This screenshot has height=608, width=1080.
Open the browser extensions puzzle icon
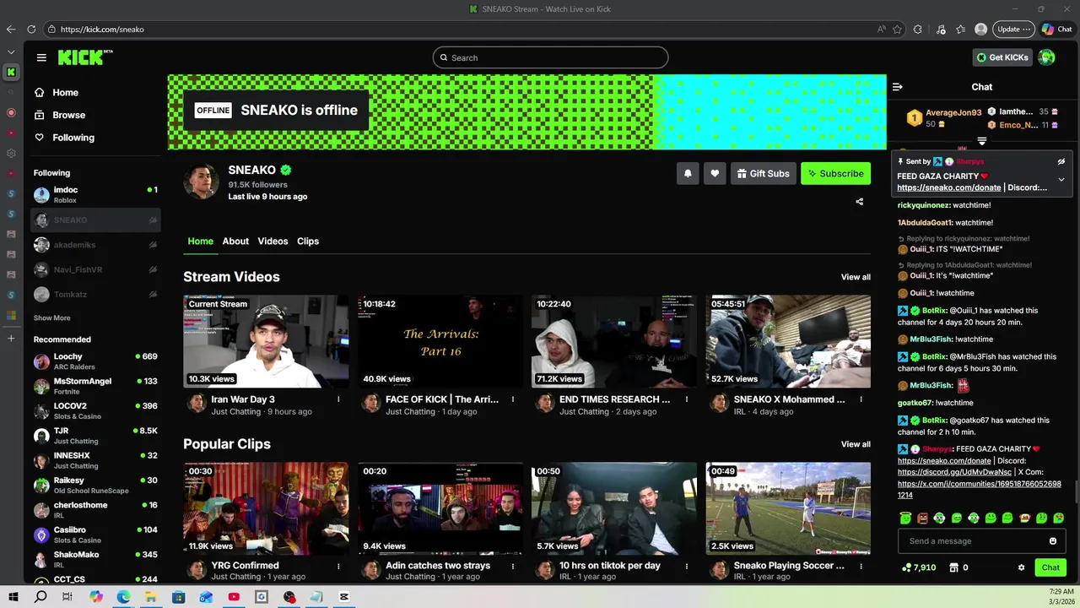click(918, 29)
